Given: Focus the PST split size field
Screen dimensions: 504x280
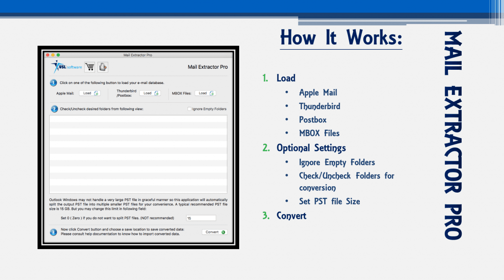Looking at the screenshot, I should point(201,218).
